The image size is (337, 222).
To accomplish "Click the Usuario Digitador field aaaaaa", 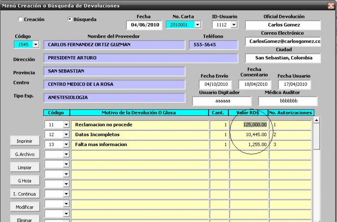I will click(x=222, y=101).
